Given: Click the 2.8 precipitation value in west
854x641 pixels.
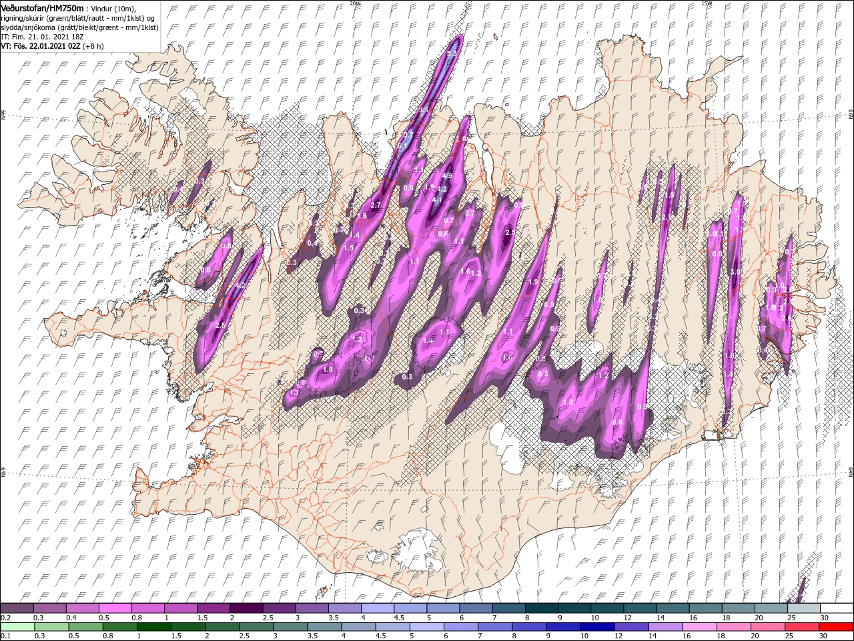Looking at the screenshot, I should point(221,325).
